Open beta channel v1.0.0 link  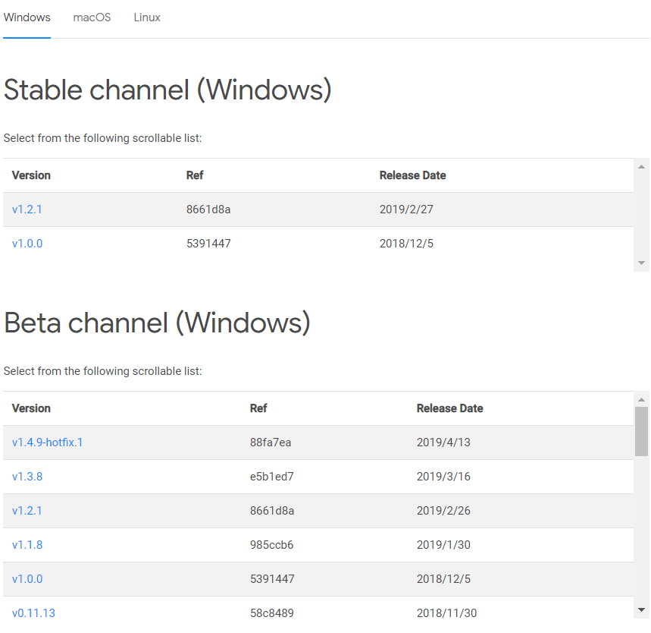(x=27, y=578)
